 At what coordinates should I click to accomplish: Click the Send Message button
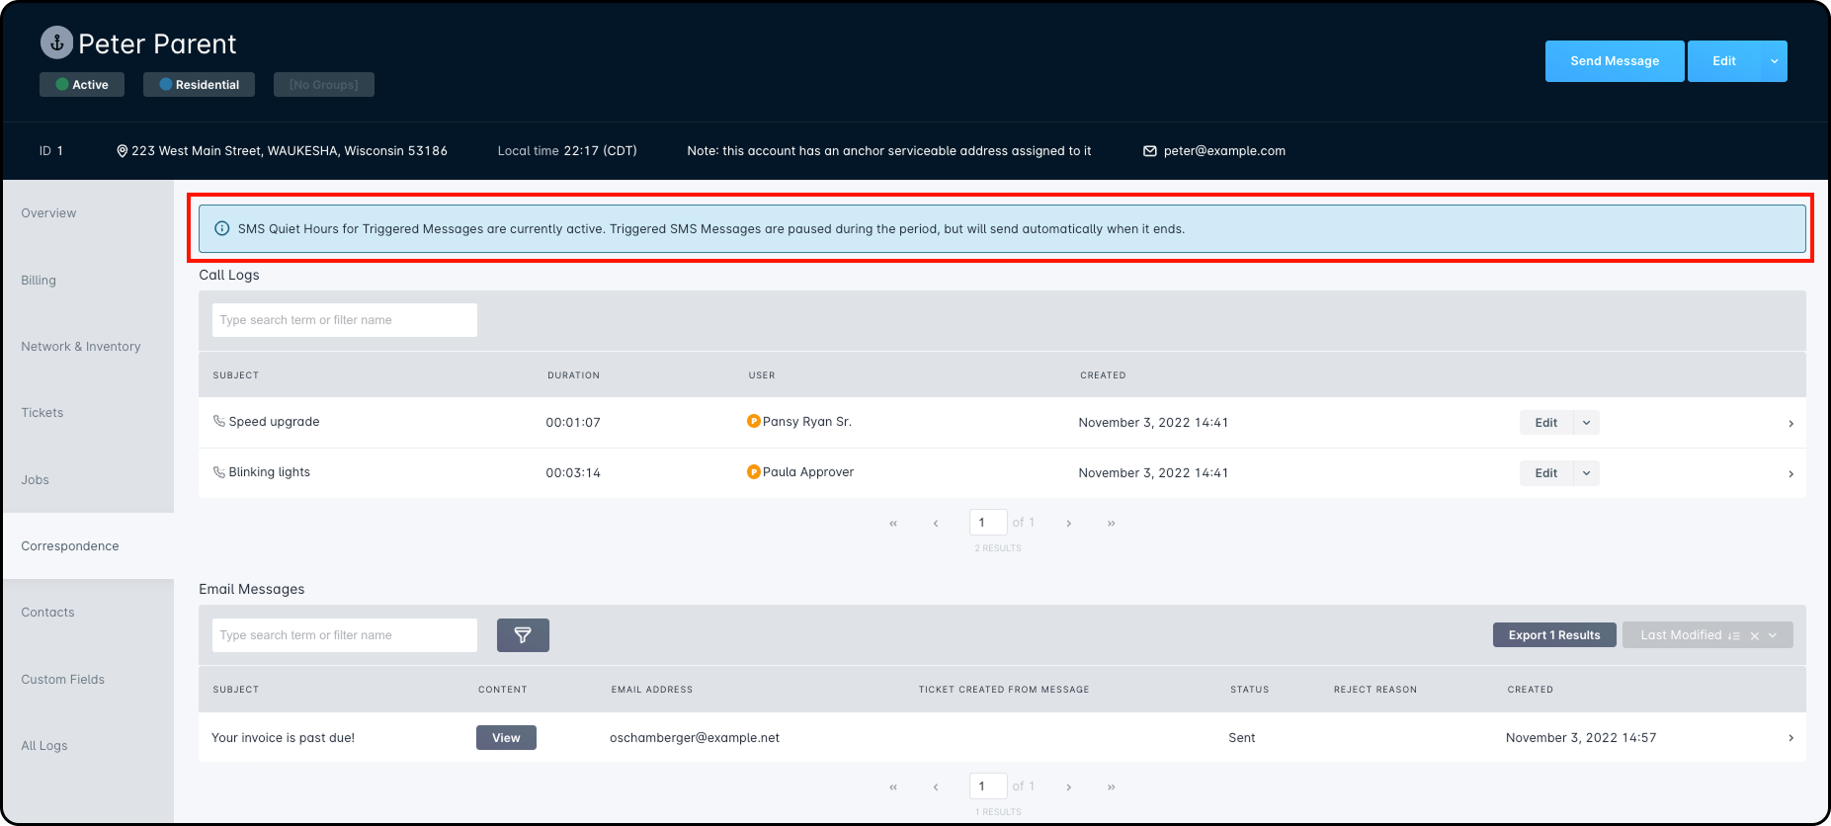point(1615,61)
